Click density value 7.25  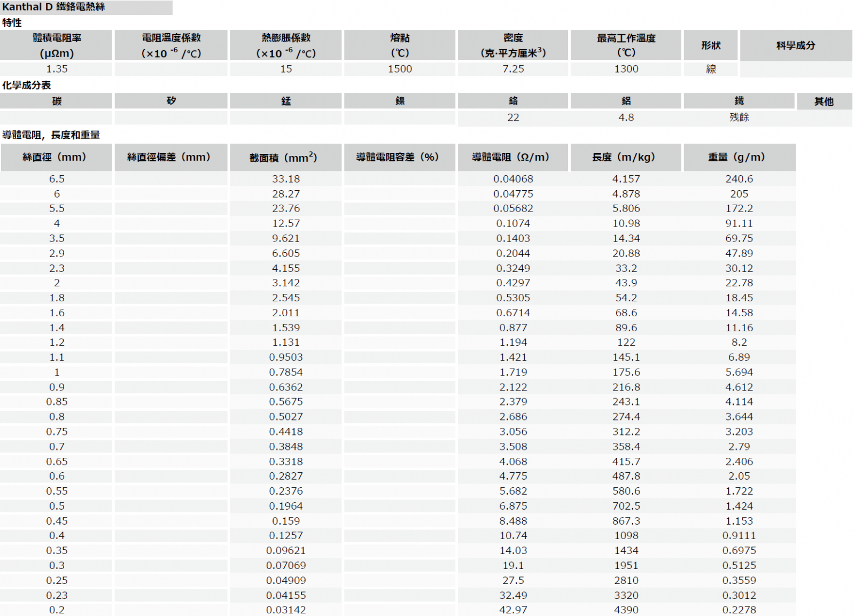(x=513, y=69)
